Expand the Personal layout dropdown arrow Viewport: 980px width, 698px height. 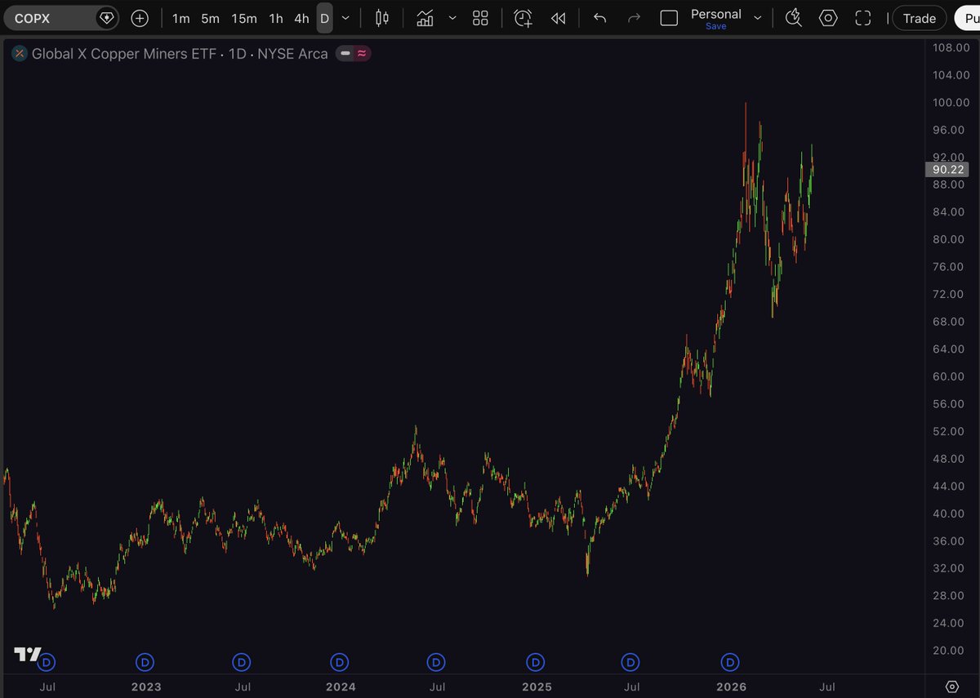(x=758, y=18)
